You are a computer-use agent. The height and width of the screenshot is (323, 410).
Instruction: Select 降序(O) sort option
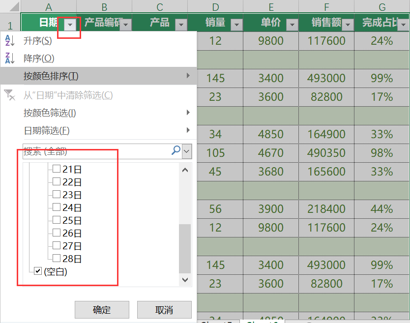coord(99,58)
